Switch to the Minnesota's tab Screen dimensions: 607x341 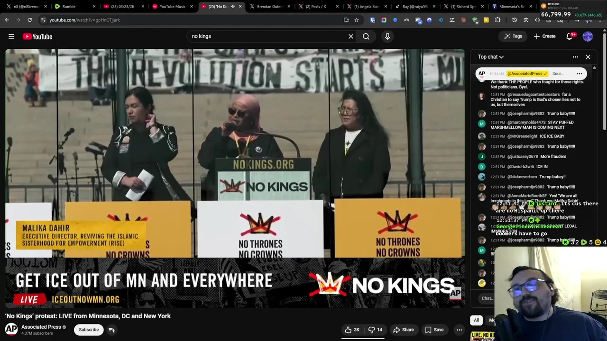[513, 7]
